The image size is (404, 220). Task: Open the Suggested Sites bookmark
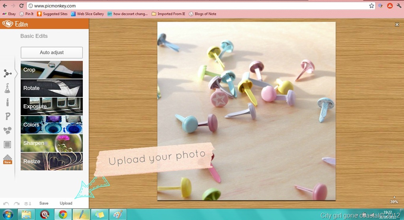(52, 14)
